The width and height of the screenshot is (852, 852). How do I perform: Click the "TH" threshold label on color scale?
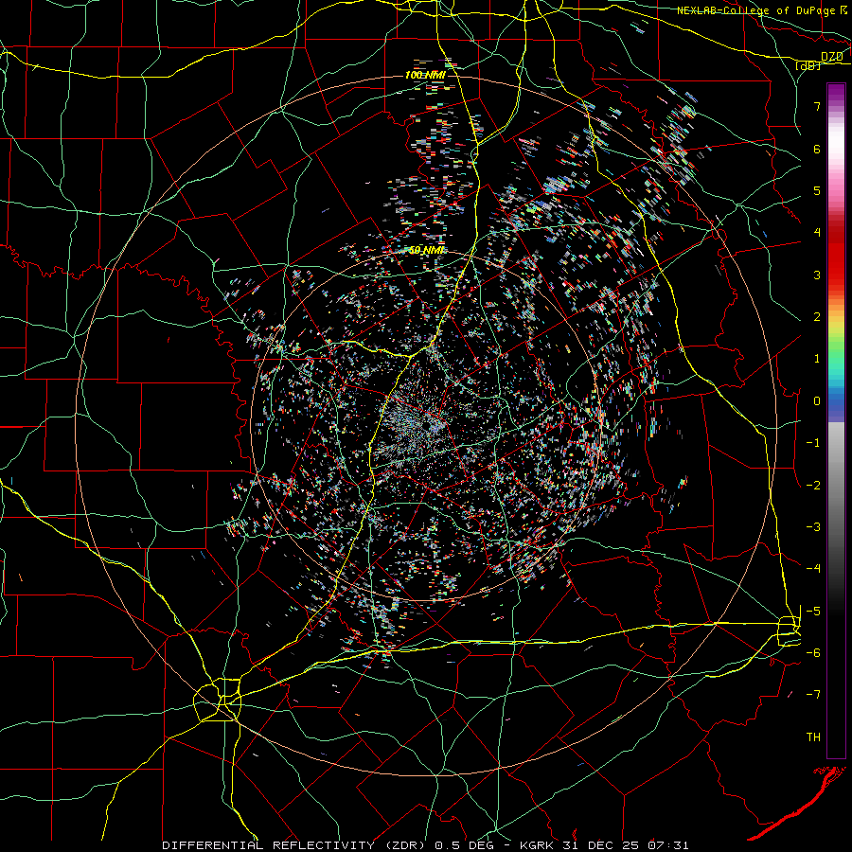click(813, 737)
